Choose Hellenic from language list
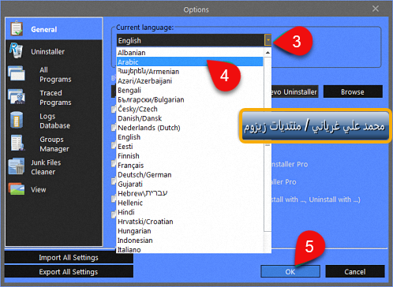The image size is (393, 287). coord(189,203)
